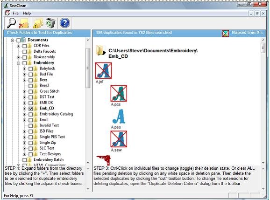
Task: Select the Erroll folder label
Action: pyautogui.click(x=44, y=120)
